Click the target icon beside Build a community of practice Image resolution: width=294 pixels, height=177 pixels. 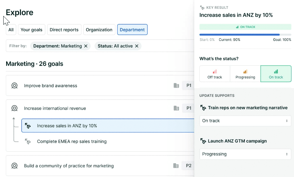14,165
